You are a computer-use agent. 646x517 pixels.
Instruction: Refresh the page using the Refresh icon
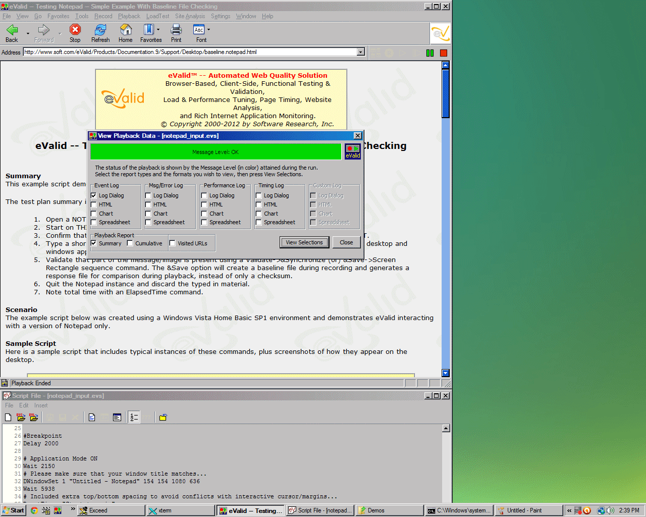point(100,30)
